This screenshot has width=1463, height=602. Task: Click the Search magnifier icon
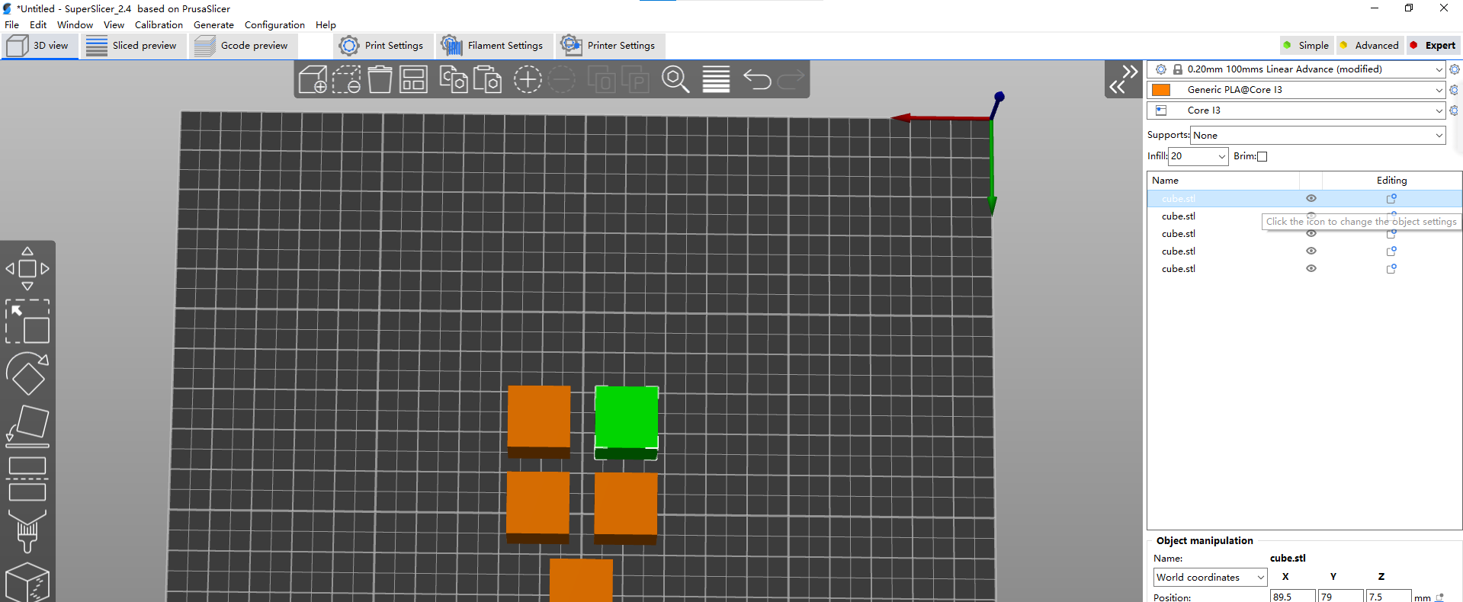(x=675, y=79)
